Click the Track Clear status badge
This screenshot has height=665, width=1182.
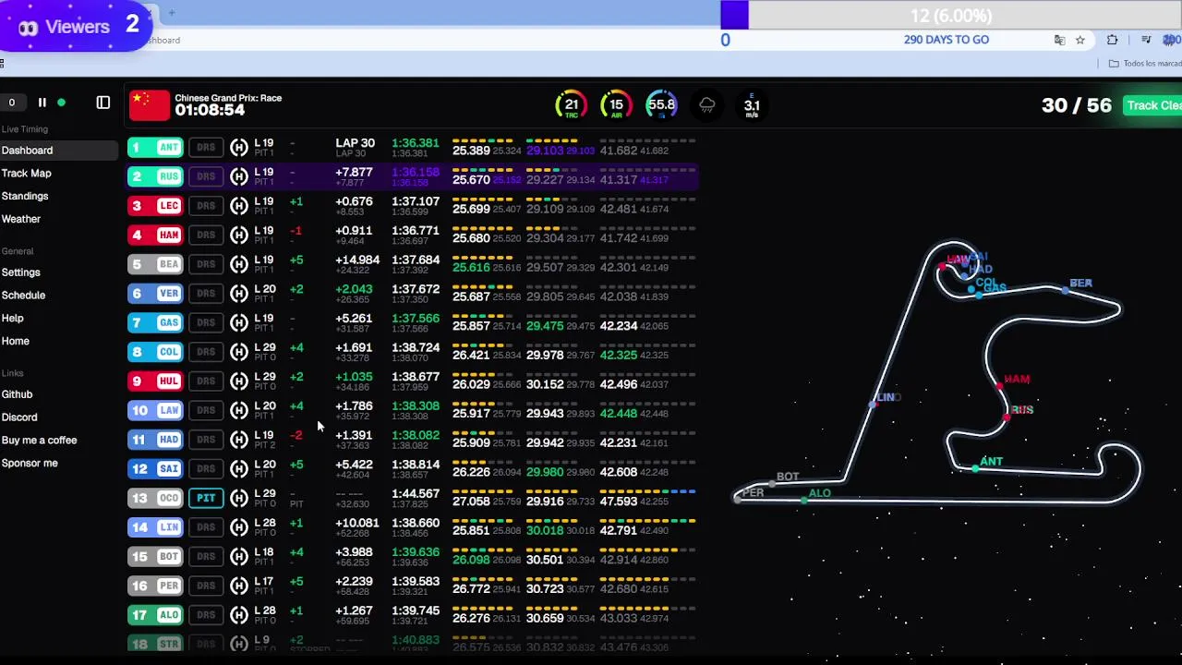point(1152,105)
